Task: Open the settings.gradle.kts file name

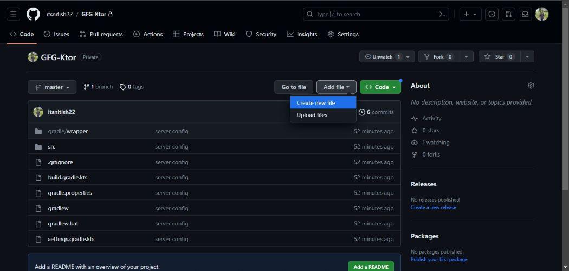Action: click(x=71, y=239)
